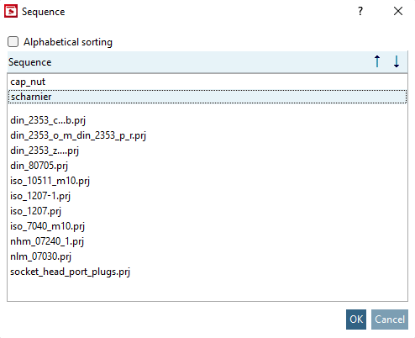This screenshot has width=415, height=338.
Task: Select socket_head_port_plugs.prj entry
Action: point(207,272)
